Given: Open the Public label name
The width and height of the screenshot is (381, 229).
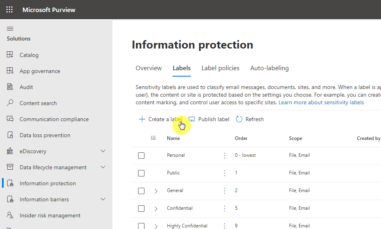Looking at the screenshot, I should click(173, 173).
